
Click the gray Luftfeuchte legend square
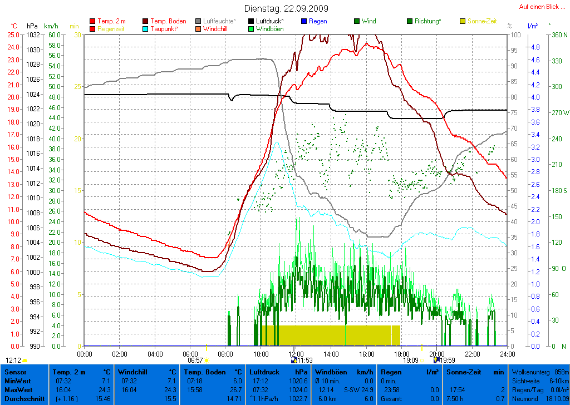[199, 22]
